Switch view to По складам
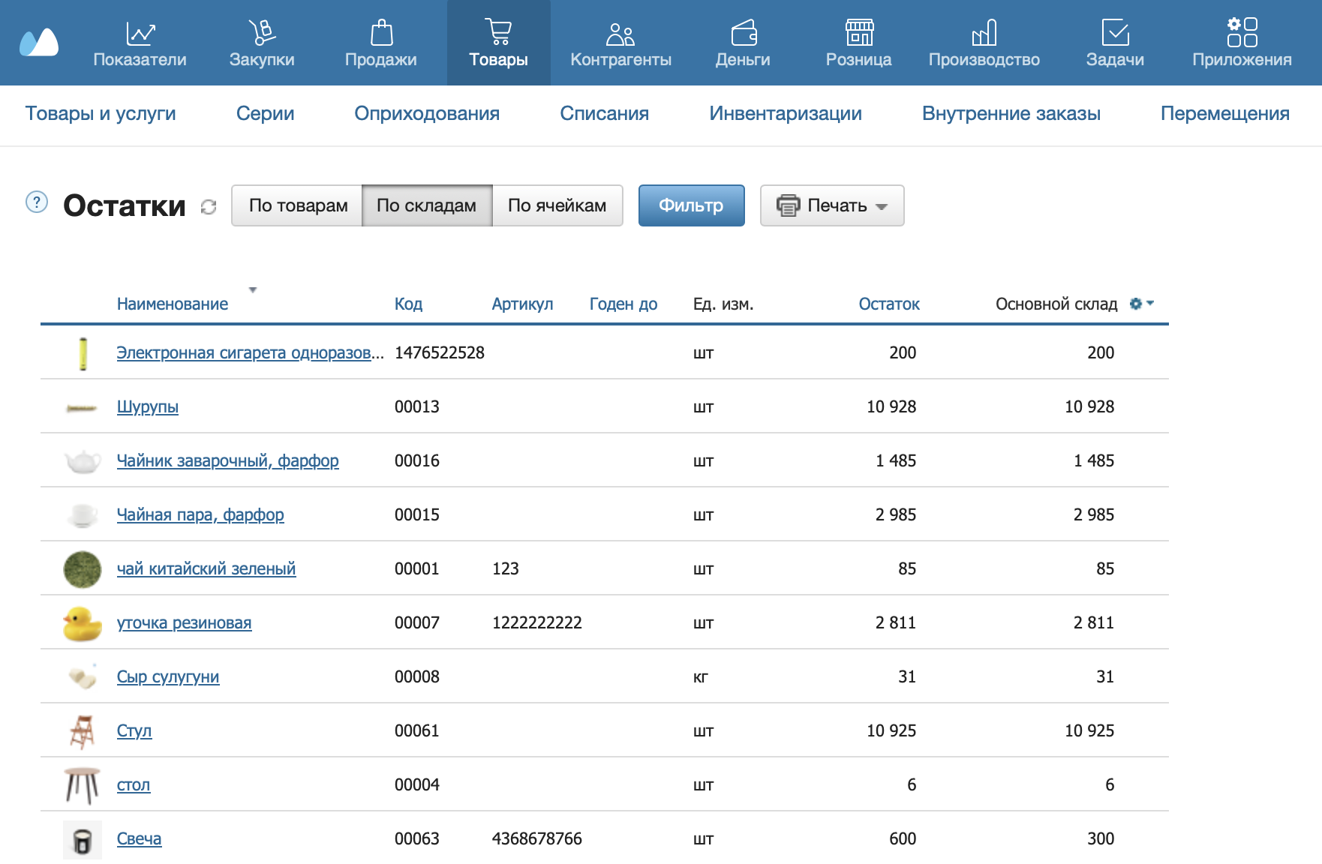The height and width of the screenshot is (864, 1322). 426,205
